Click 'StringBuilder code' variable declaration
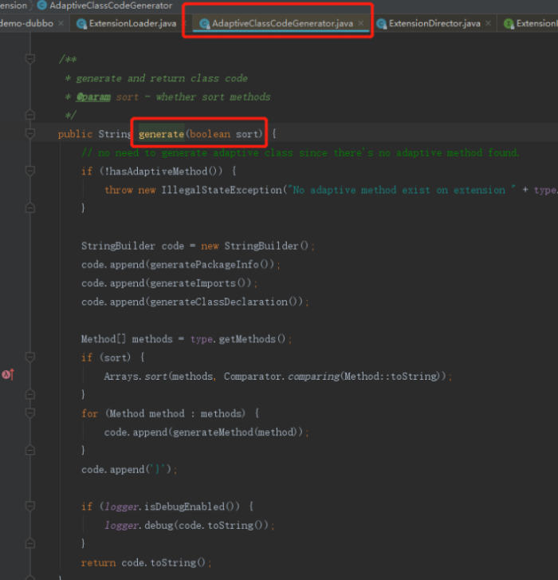This screenshot has width=558, height=580. (x=132, y=246)
